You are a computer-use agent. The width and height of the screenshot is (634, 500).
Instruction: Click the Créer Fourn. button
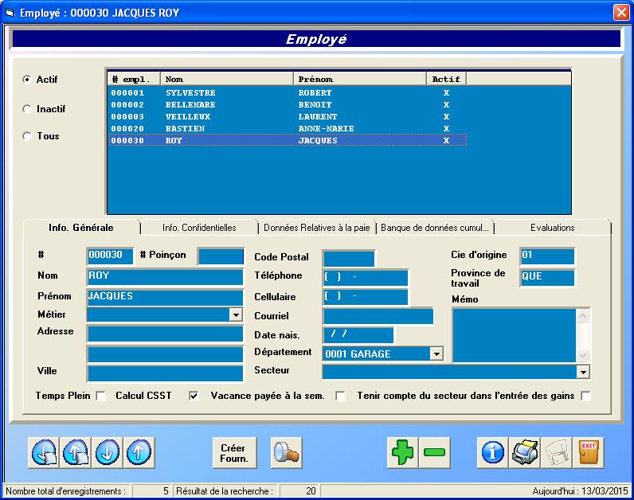click(233, 452)
